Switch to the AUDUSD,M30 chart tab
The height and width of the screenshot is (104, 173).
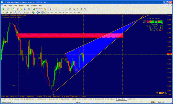[x=53, y=99]
